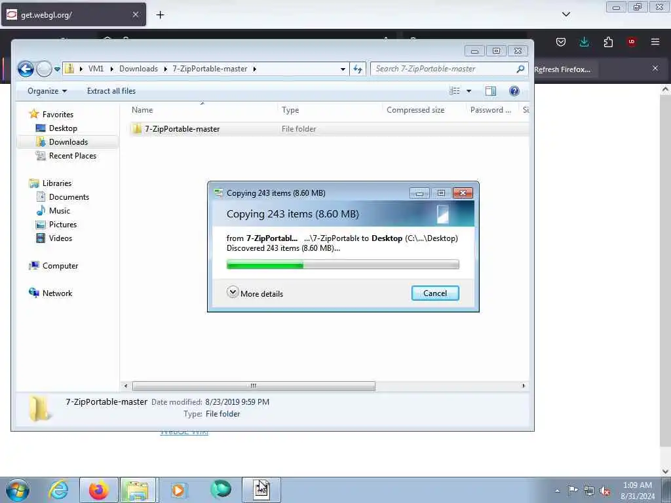Select Favorites in navigation pane

coord(58,115)
